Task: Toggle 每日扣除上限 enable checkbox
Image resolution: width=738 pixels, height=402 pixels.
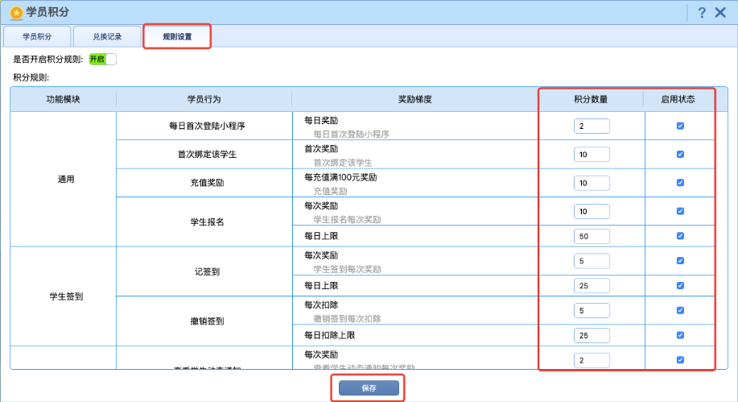Action: click(x=680, y=335)
